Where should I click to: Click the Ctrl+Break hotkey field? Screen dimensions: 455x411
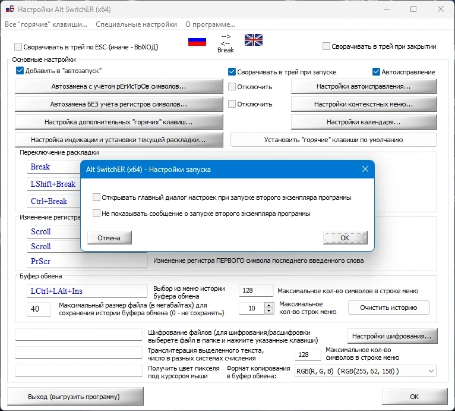(x=53, y=201)
